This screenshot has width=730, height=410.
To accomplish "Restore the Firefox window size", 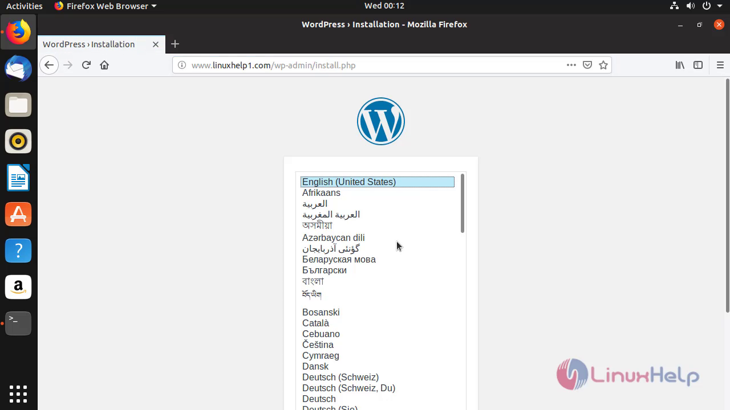I will pos(699,24).
